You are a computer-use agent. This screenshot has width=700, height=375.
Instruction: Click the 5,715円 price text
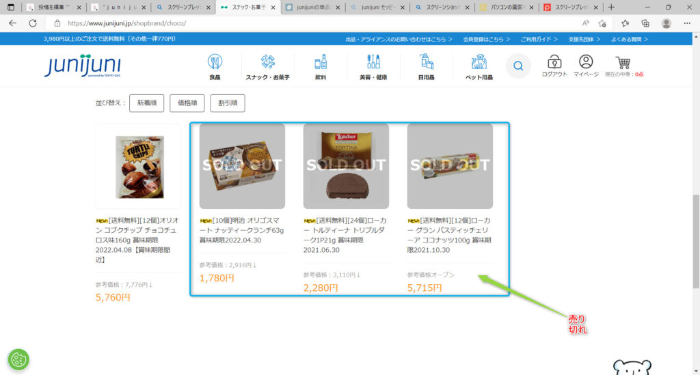[425, 288]
